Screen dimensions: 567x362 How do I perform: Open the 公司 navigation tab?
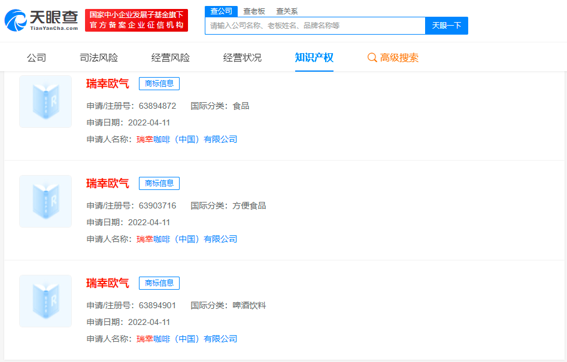pyautogui.click(x=37, y=58)
